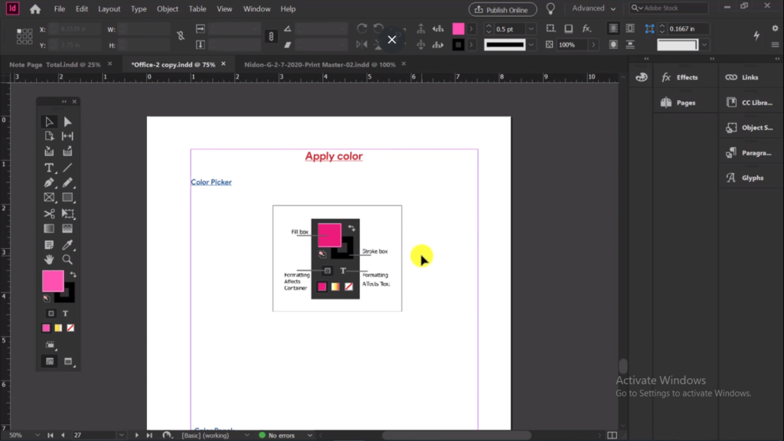Pick the Pen tool
Screen dimensions: 784x441
coord(49,182)
